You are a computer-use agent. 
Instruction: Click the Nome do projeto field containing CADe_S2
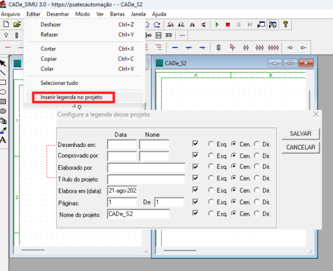pos(138,214)
